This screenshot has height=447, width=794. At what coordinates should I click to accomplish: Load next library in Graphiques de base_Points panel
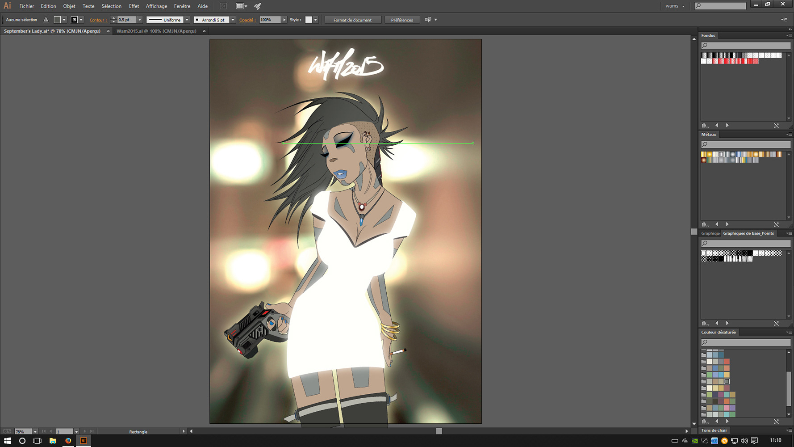click(x=727, y=323)
